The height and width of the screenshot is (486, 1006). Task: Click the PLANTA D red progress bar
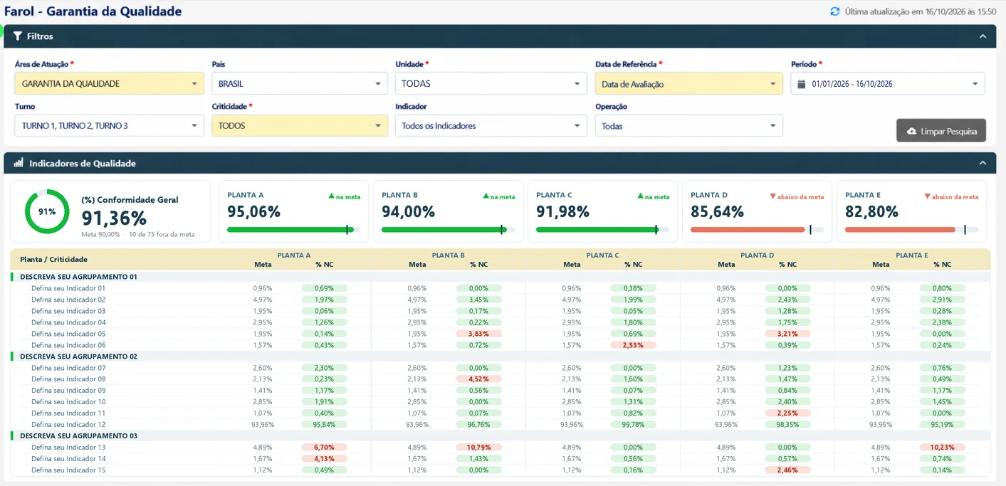pos(757,230)
